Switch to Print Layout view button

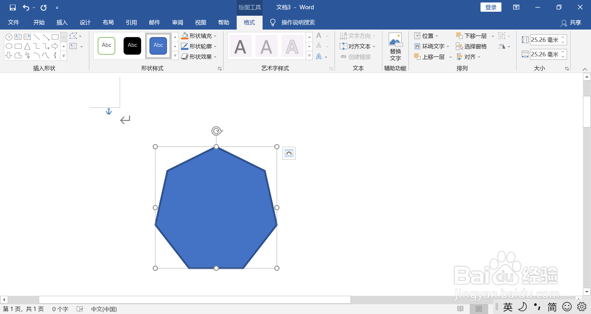[479, 309]
